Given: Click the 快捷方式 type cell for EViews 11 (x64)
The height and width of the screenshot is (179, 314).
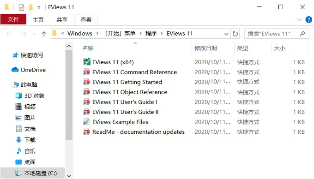Looking at the screenshot, I should coord(248,62).
